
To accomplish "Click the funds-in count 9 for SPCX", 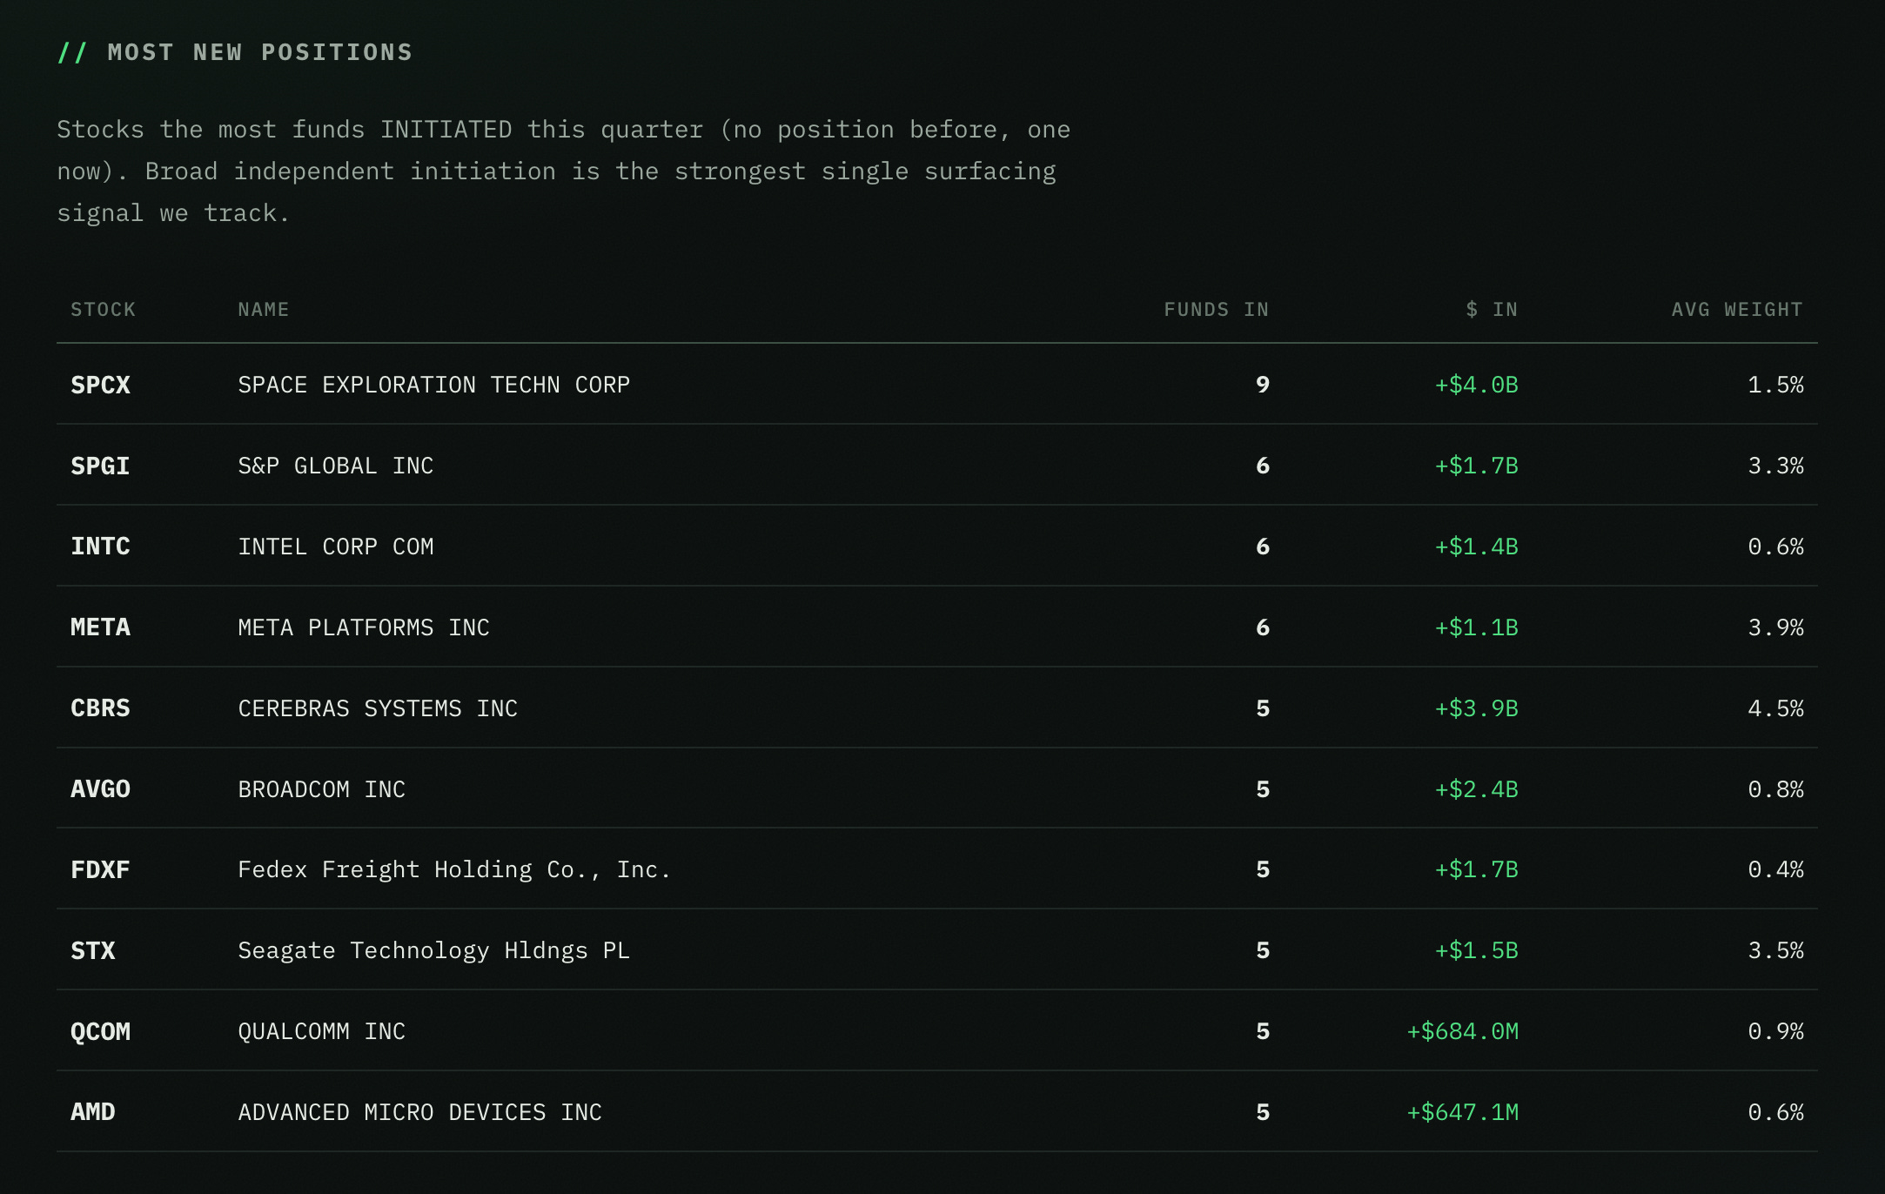I will [x=1263, y=385].
